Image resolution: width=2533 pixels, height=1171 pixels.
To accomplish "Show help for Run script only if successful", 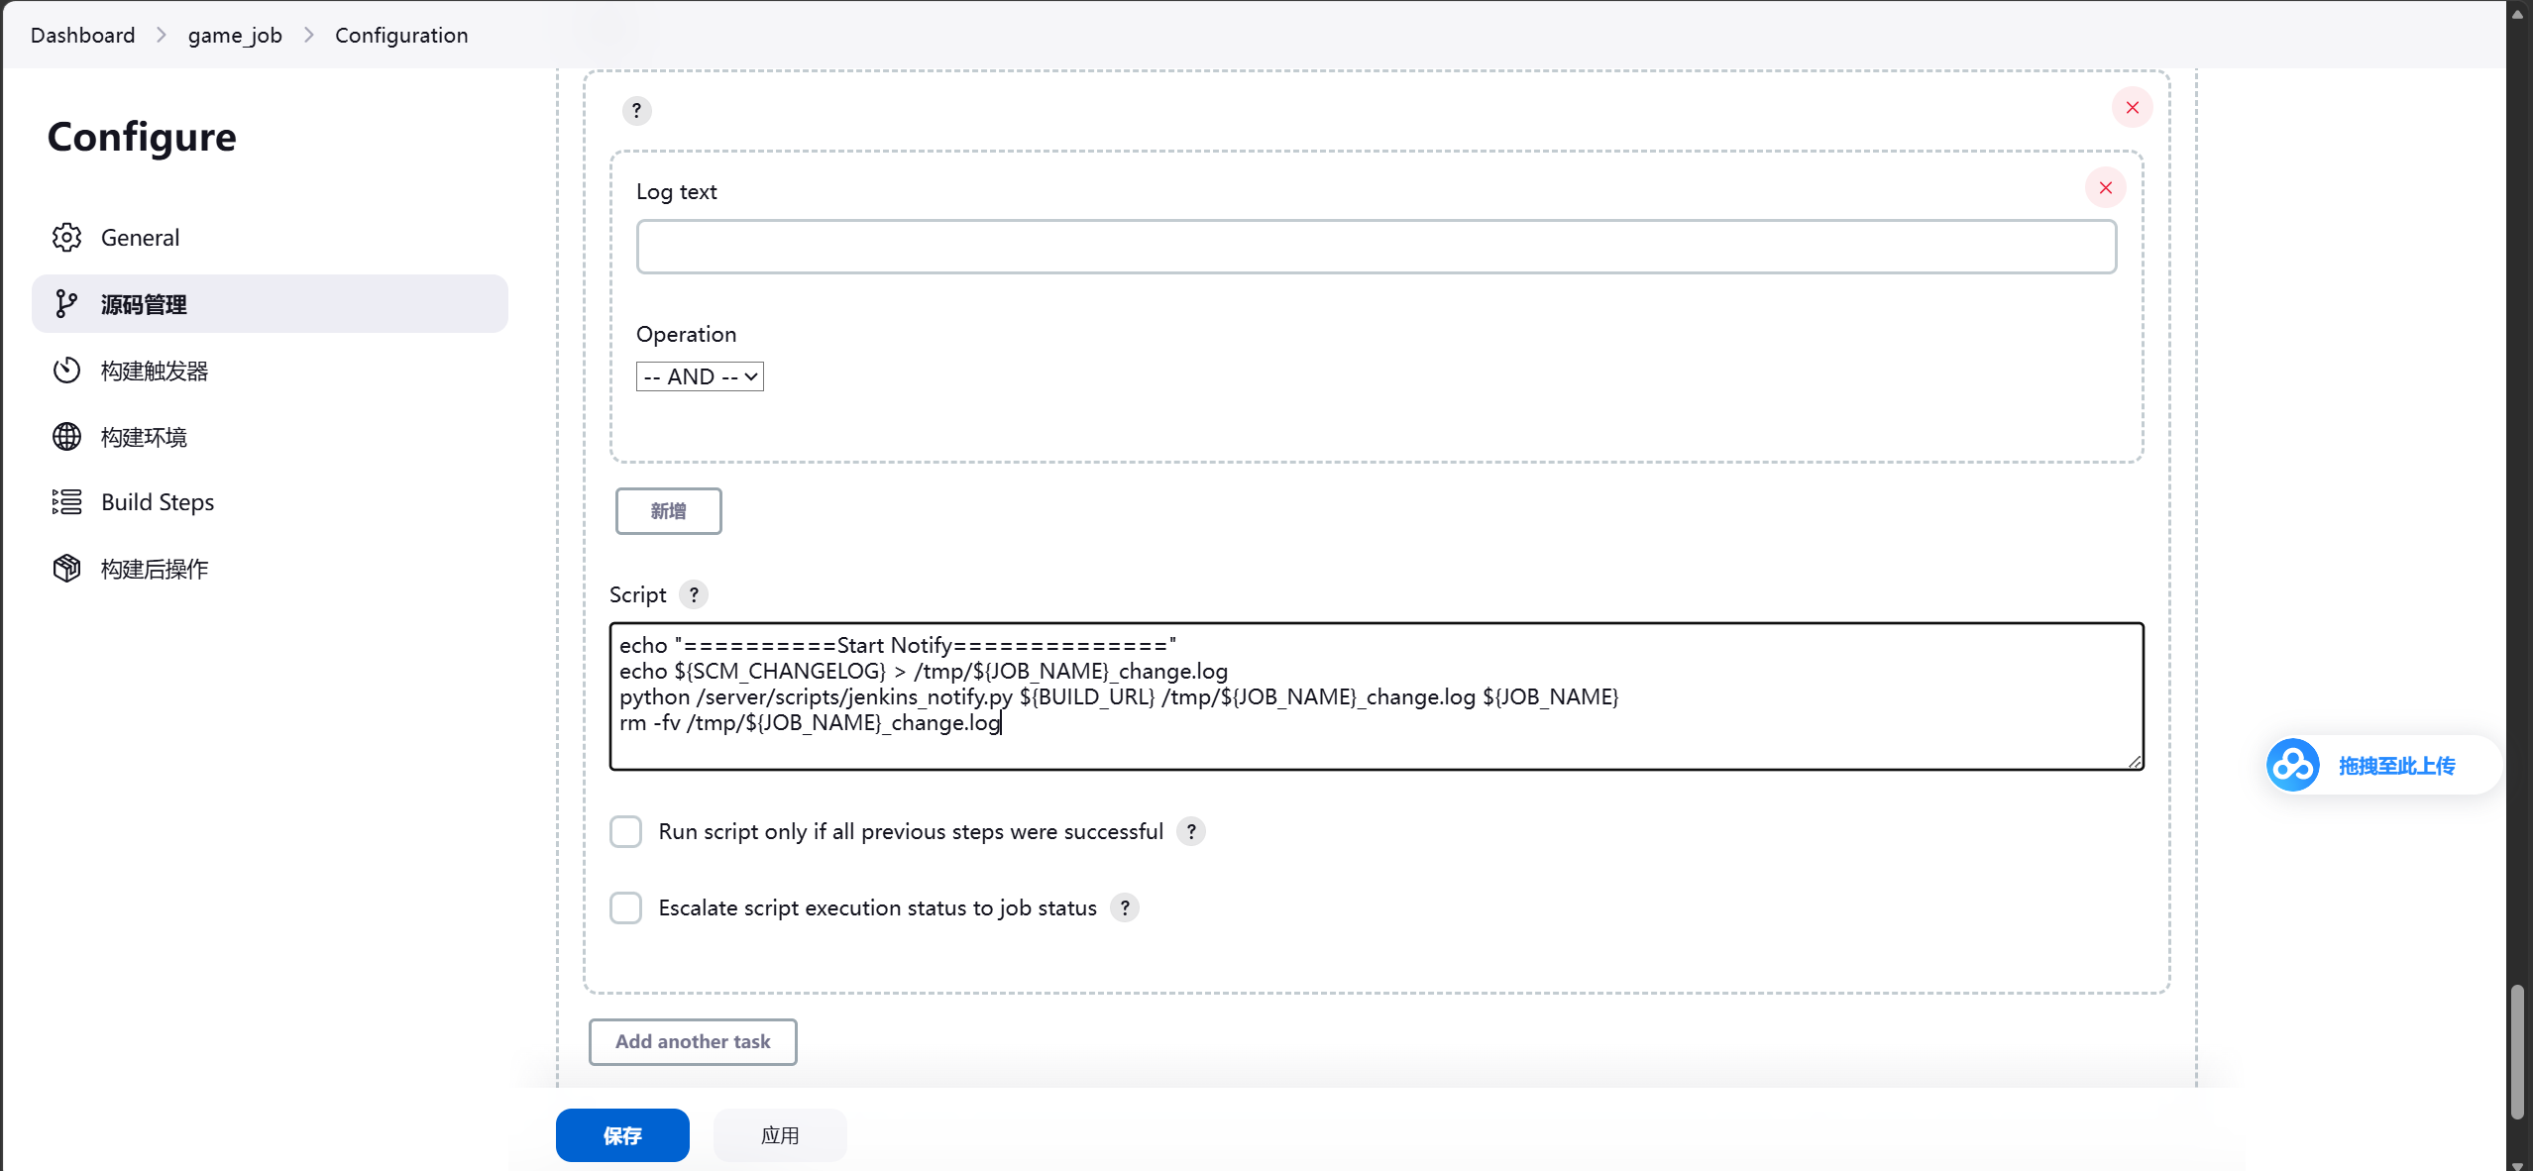I will [1191, 832].
